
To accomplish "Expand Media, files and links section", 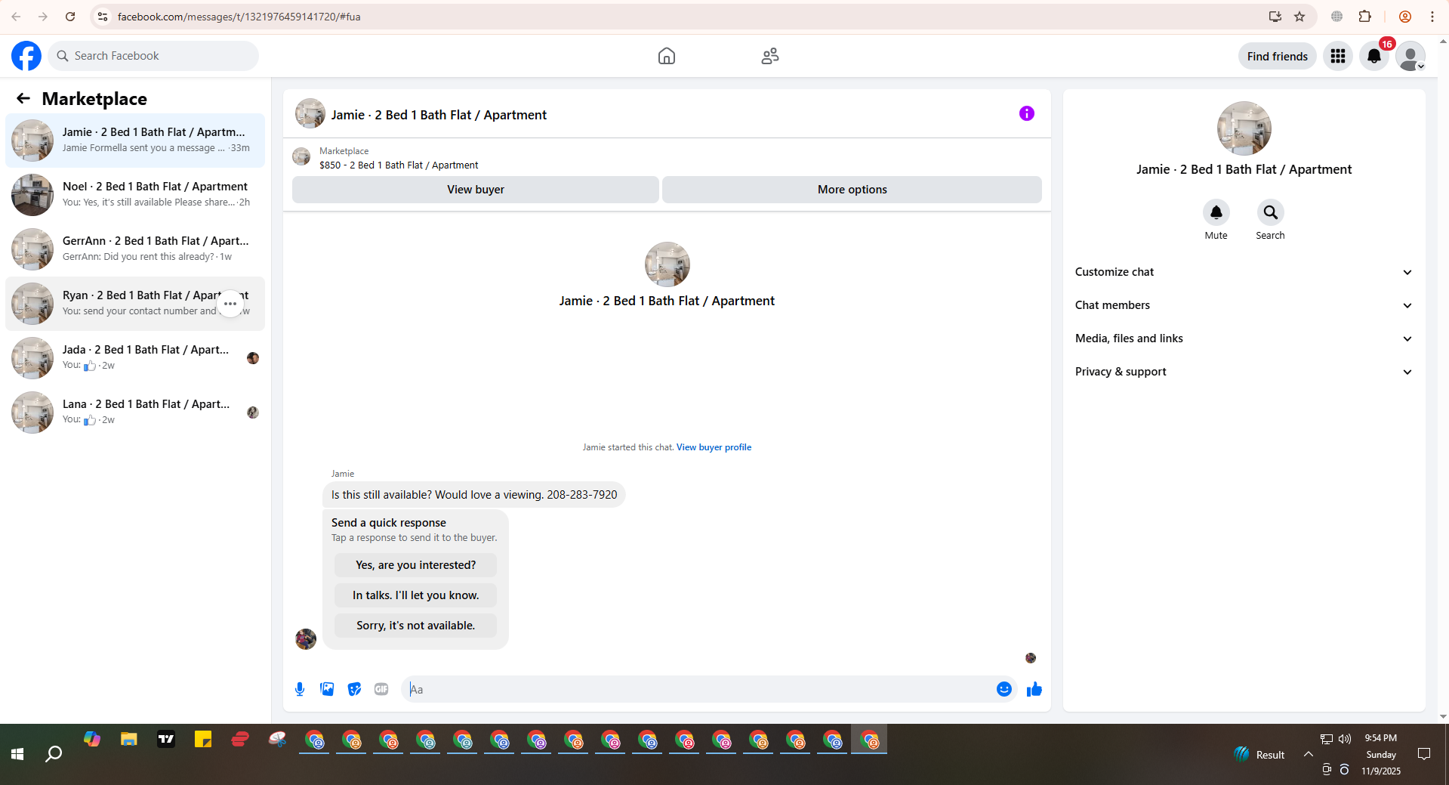I will point(1244,338).
